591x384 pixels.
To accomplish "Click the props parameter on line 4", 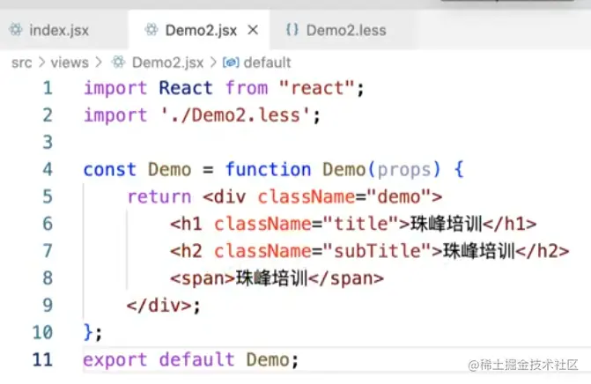I will click(404, 170).
